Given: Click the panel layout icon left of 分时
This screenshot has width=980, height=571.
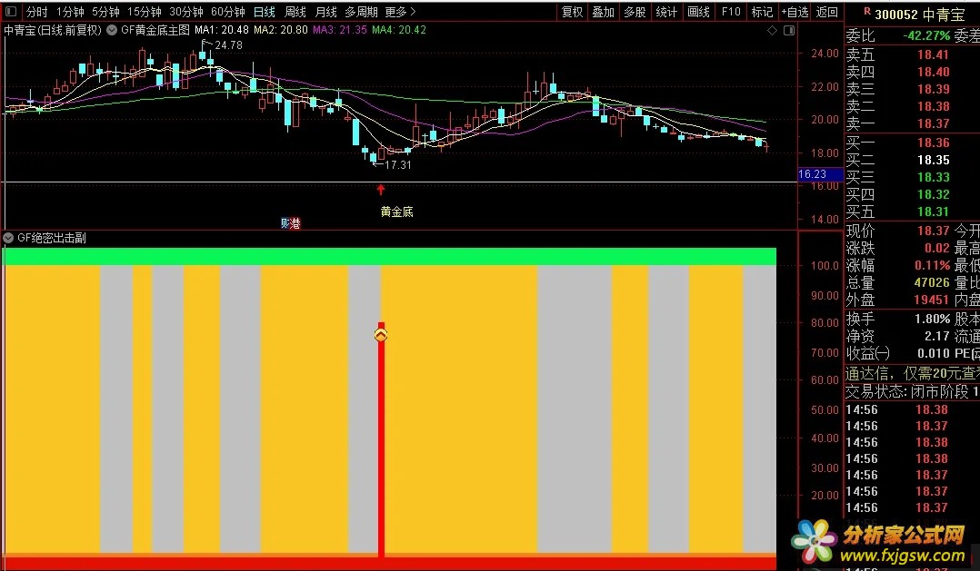Looking at the screenshot, I should coord(11,11).
